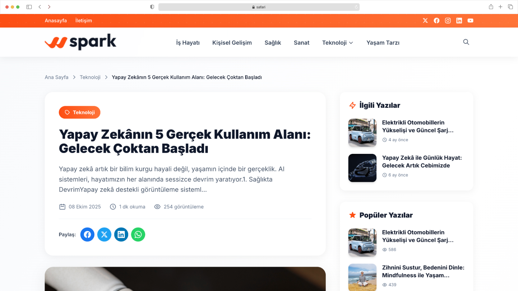The width and height of the screenshot is (518, 291).
Task: Go back in Safari
Action: coord(40,7)
